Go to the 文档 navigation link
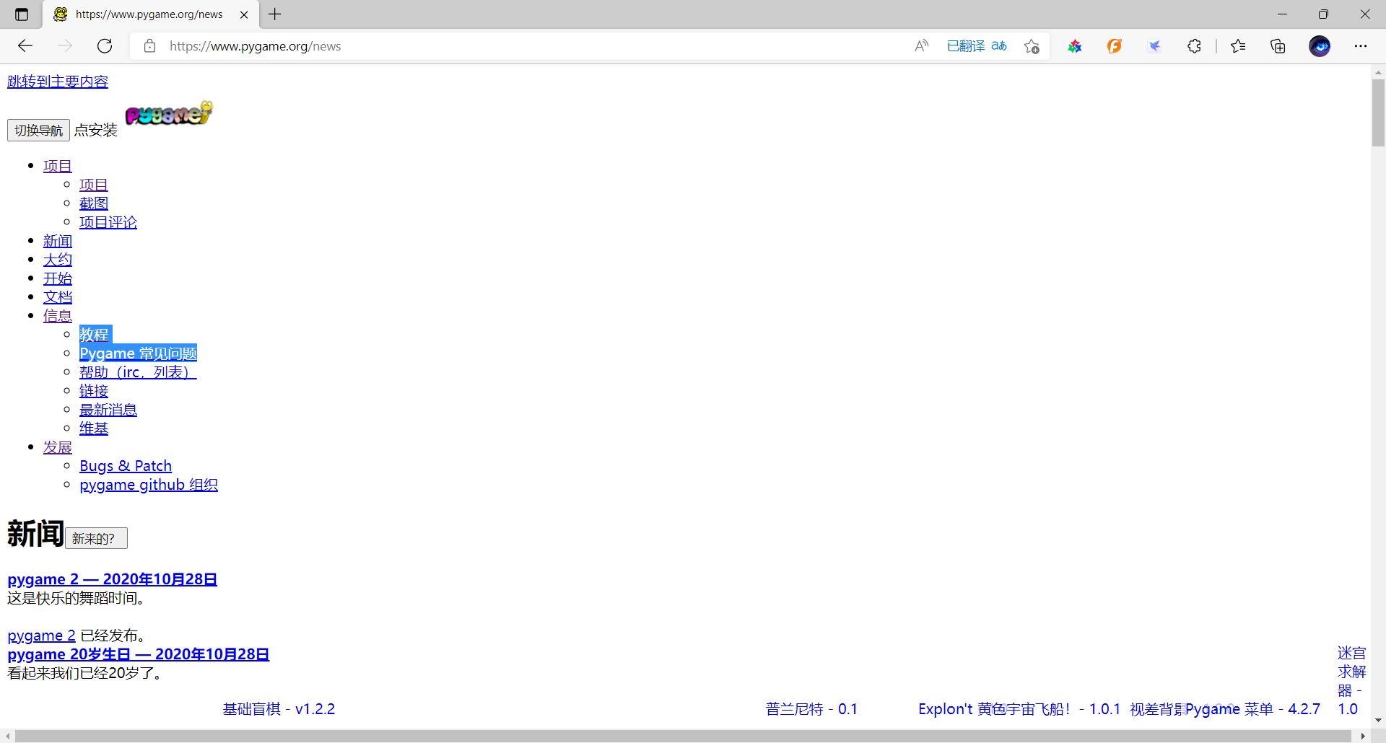 coord(58,297)
